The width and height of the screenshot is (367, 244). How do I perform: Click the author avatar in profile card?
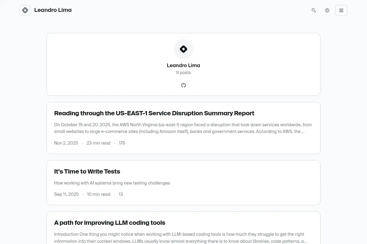(x=183, y=49)
